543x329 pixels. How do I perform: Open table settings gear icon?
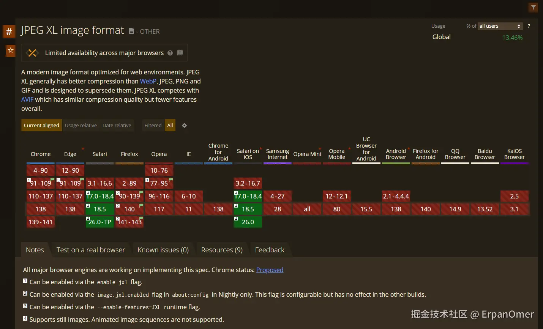tap(184, 125)
